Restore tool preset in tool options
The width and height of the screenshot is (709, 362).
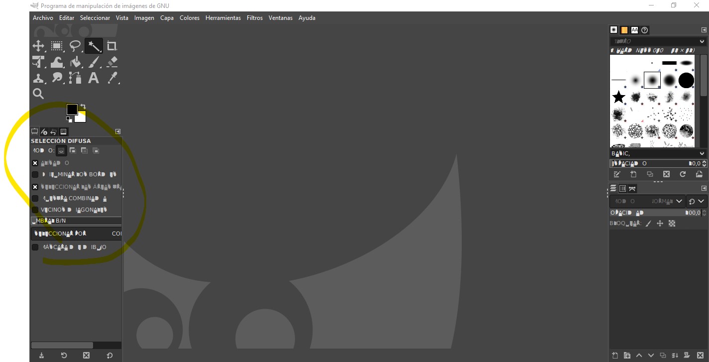point(64,356)
